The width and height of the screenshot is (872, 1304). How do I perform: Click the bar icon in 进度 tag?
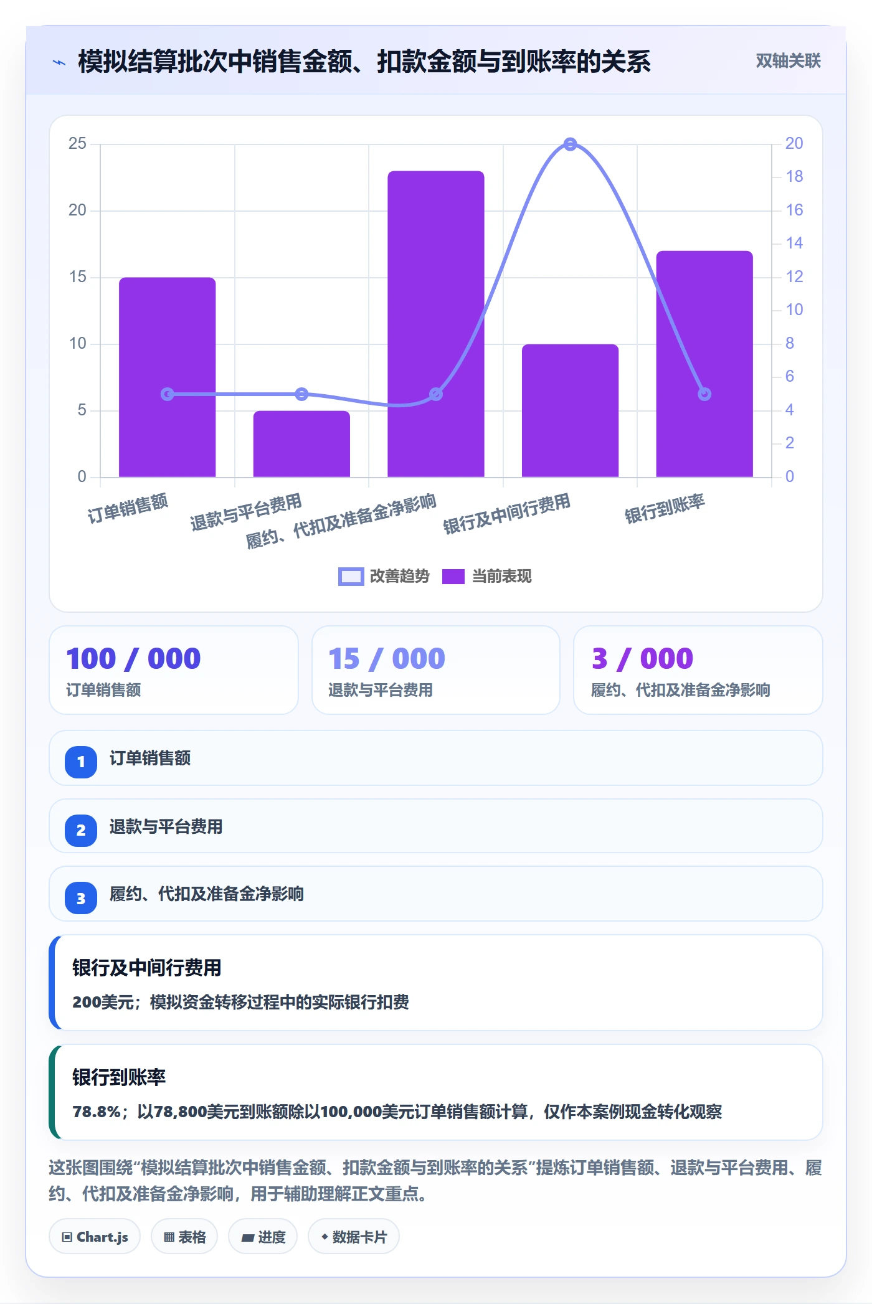pos(248,1238)
